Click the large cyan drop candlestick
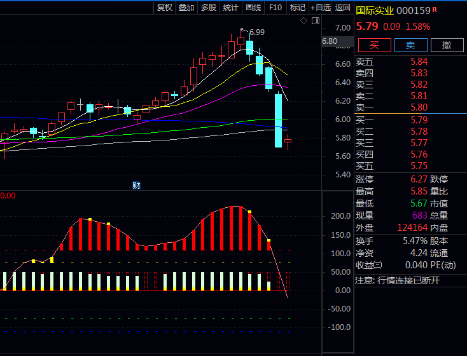The height and width of the screenshot is (356, 467). pos(278,121)
